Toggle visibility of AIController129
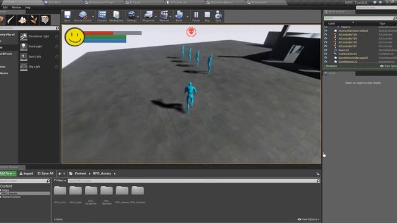This screenshot has height=223, width=397. (x=326, y=38)
